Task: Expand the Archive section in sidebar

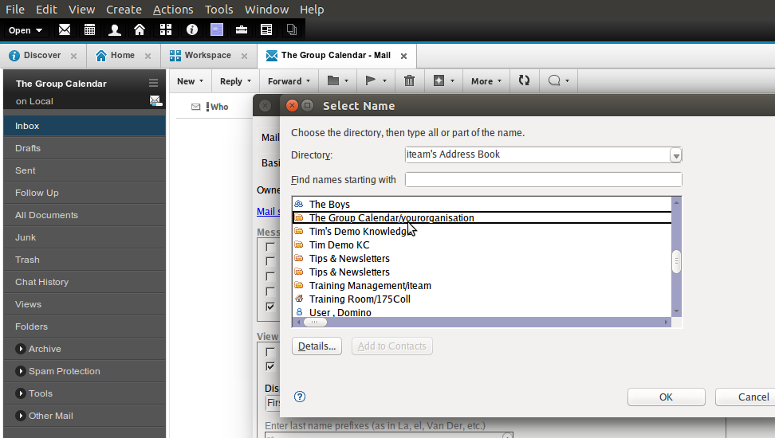Action: 21,349
